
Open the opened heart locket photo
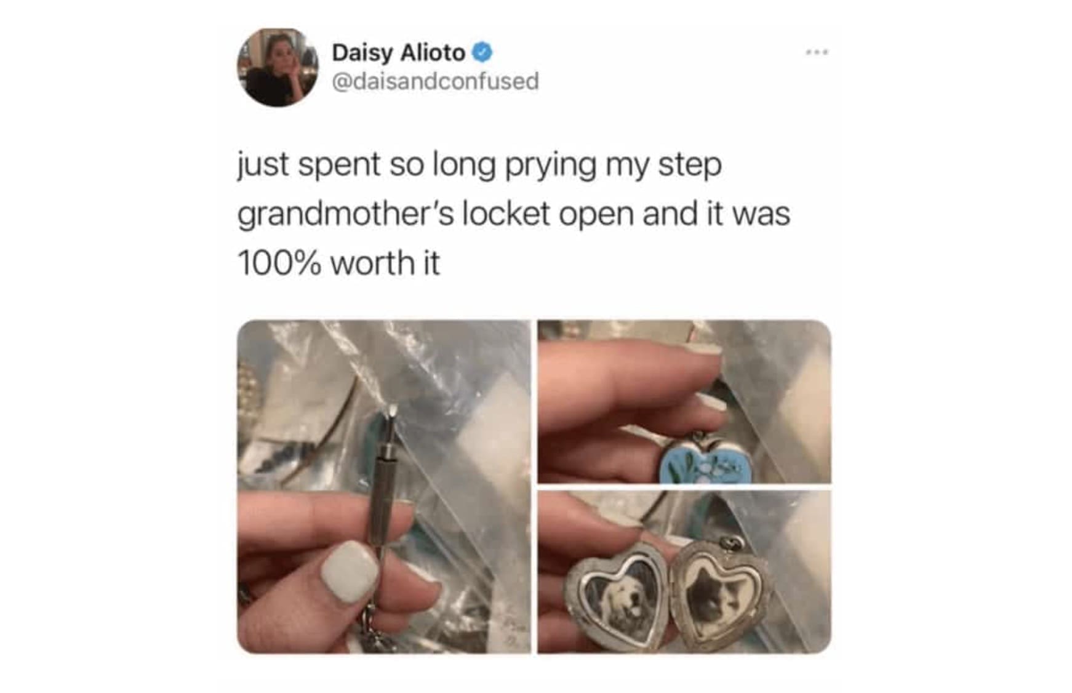point(684,572)
